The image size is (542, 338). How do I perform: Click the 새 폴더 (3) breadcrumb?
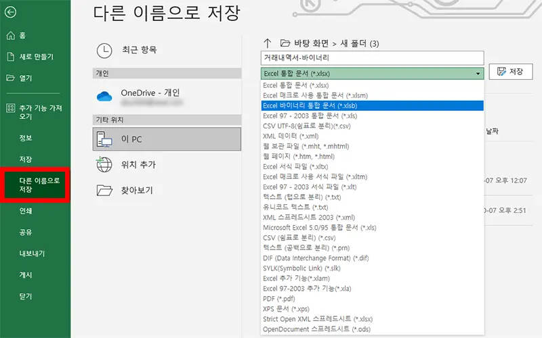pyautogui.click(x=360, y=43)
